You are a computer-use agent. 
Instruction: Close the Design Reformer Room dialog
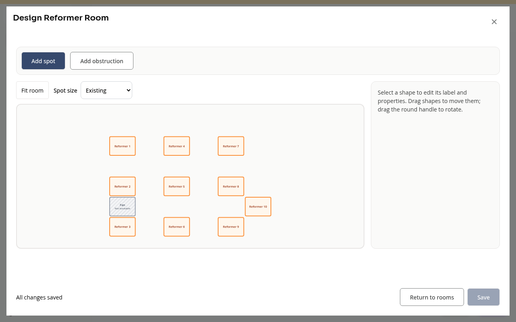(494, 22)
